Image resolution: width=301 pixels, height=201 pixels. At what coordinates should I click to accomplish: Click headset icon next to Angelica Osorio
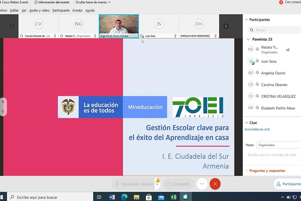[257, 73]
